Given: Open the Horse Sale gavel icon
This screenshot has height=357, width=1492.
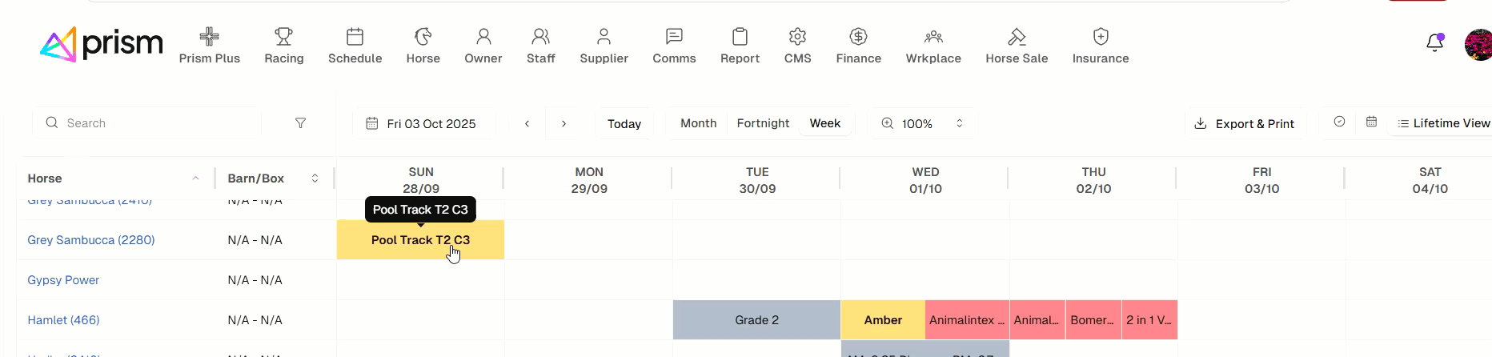Looking at the screenshot, I should tap(1017, 37).
